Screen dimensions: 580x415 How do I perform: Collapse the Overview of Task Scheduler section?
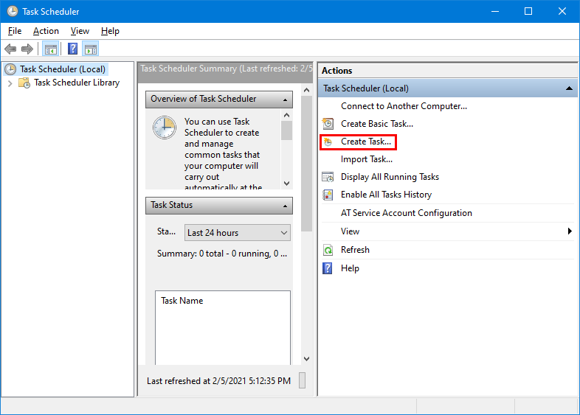(285, 100)
